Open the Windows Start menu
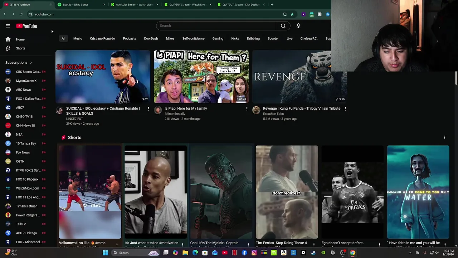458x258 pixels. point(105,253)
